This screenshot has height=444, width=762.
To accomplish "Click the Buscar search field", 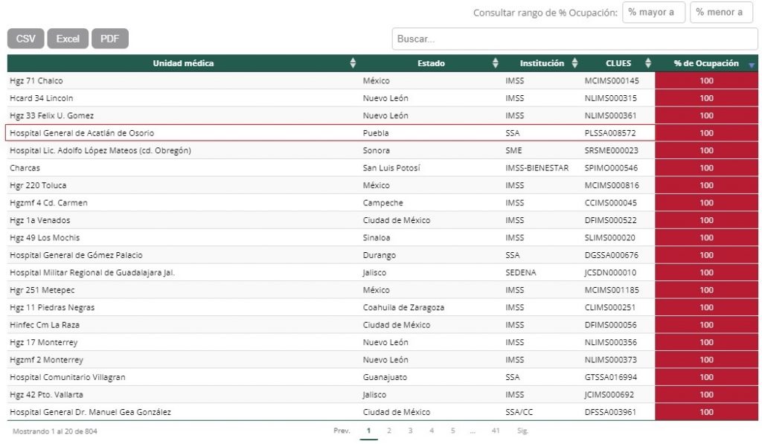I will tap(574, 39).
